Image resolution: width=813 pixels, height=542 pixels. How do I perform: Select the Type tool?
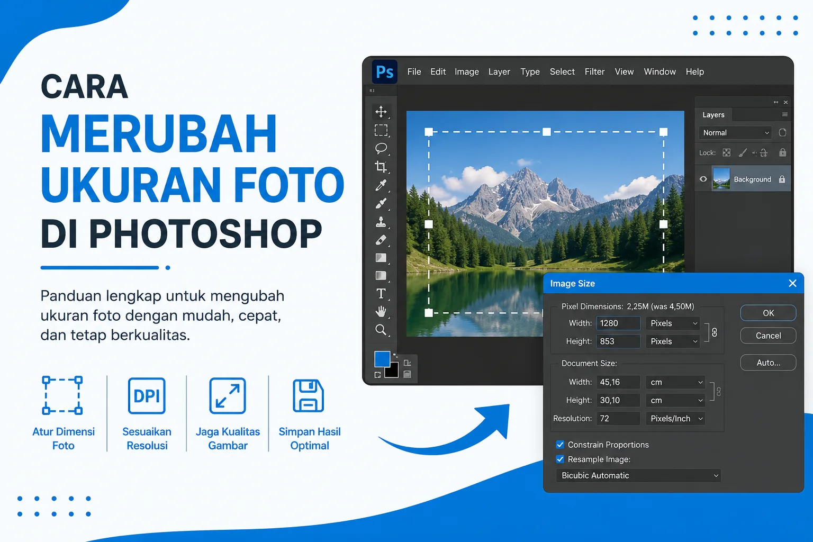[381, 294]
